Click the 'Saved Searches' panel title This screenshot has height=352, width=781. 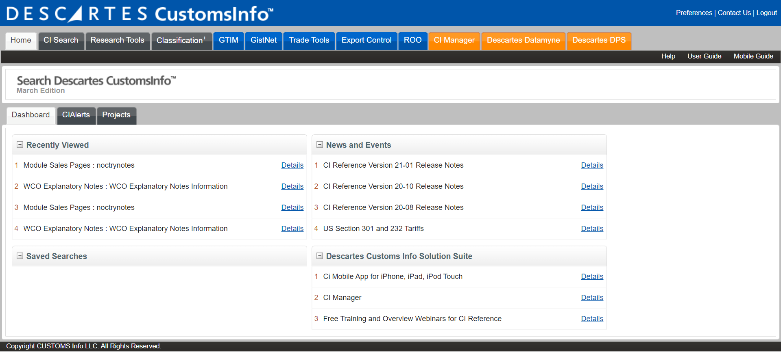point(57,256)
